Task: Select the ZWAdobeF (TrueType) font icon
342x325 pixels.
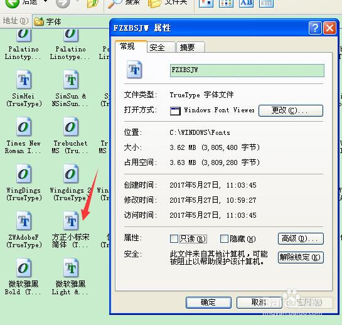Action: (24, 221)
